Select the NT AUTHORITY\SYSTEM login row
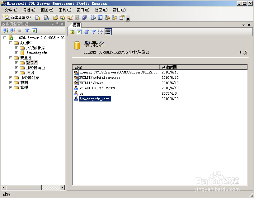254x198 pixels. [x=160, y=88]
